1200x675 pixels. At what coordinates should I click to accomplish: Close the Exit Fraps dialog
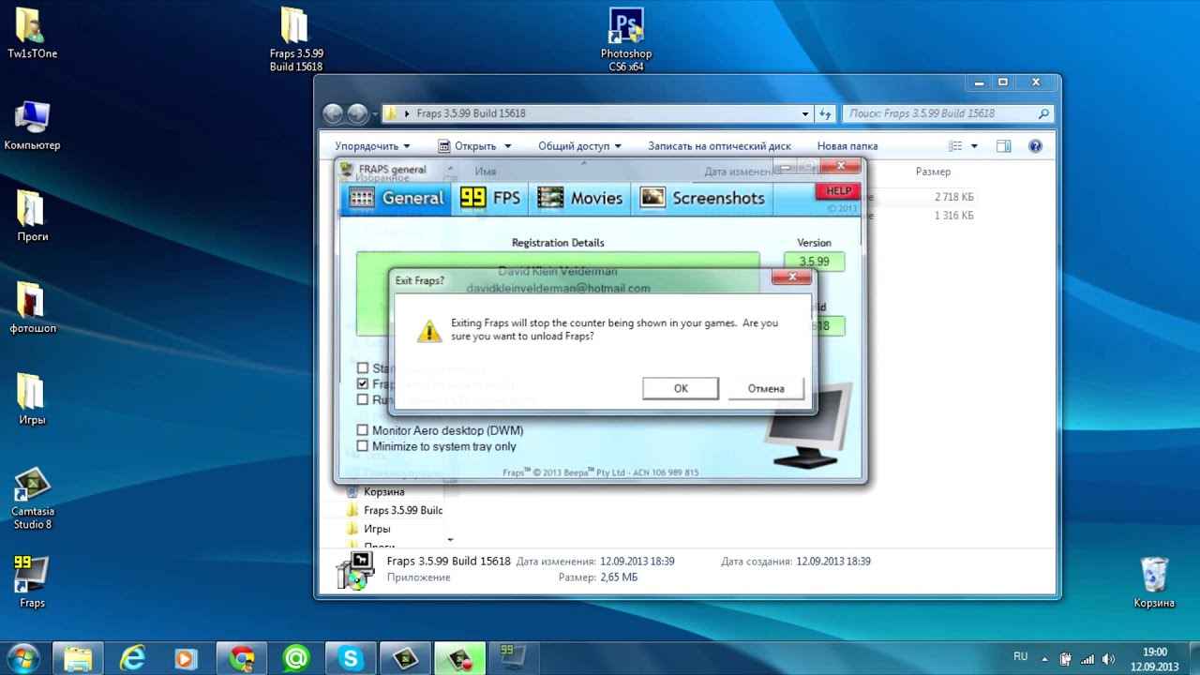(x=792, y=277)
